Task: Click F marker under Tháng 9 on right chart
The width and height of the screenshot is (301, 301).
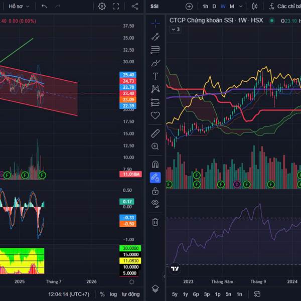Action: click(x=271, y=185)
